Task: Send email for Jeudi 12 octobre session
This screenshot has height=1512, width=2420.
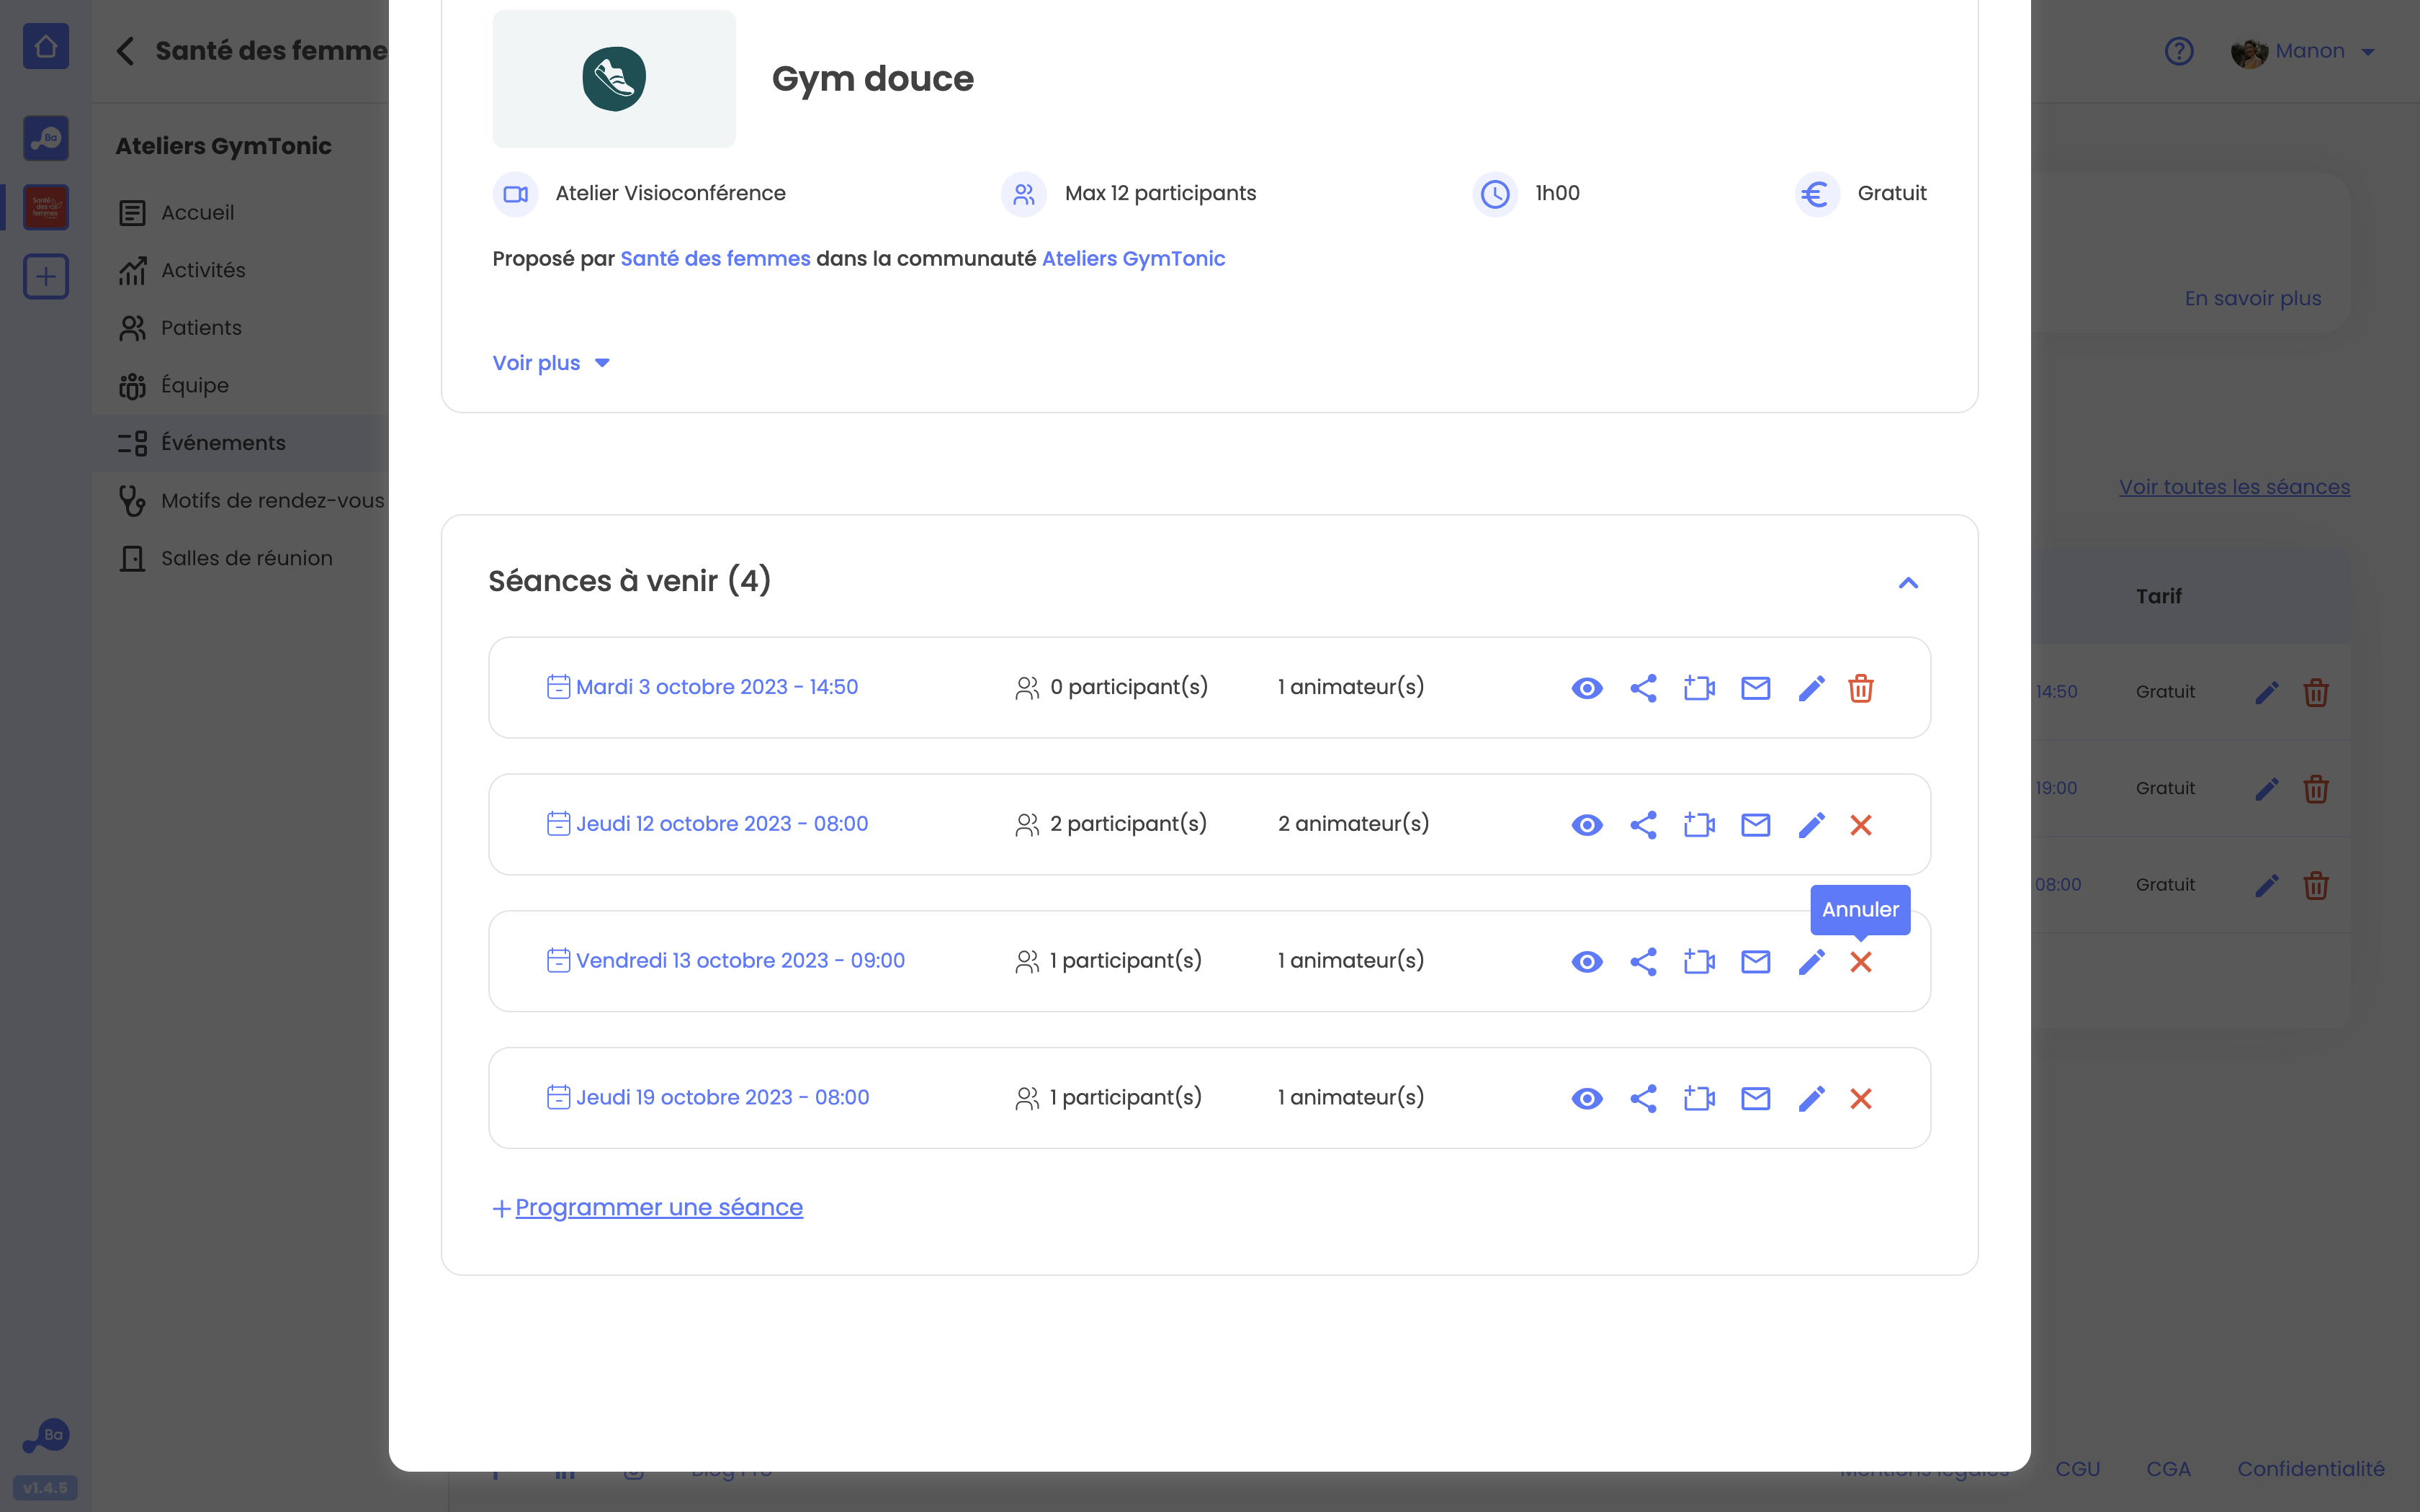Action: 1755,825
